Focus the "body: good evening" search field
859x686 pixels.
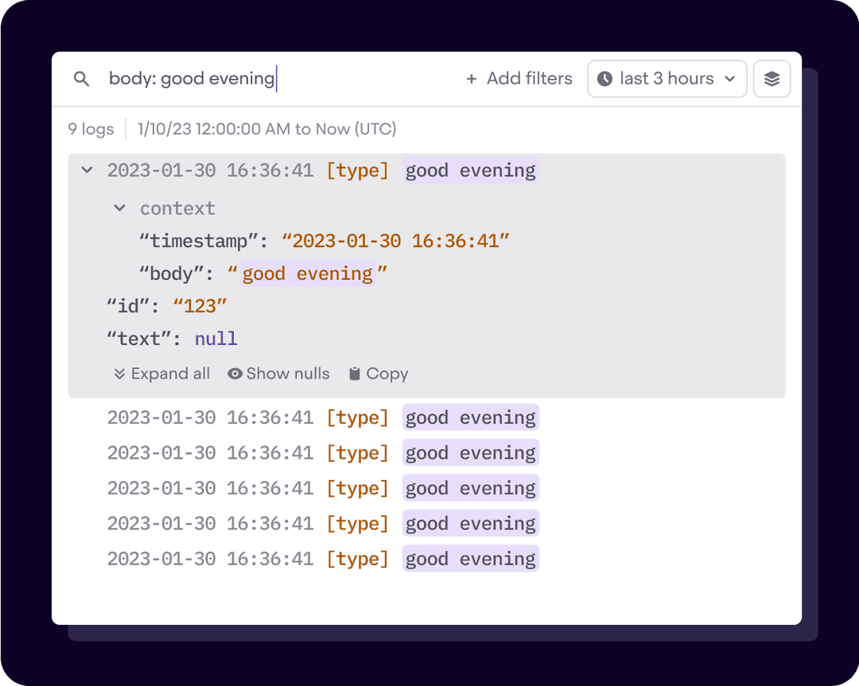point(278,79)
